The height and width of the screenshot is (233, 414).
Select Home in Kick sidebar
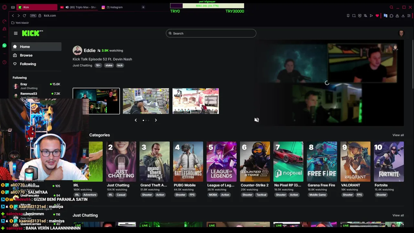[x=36, y=47]
